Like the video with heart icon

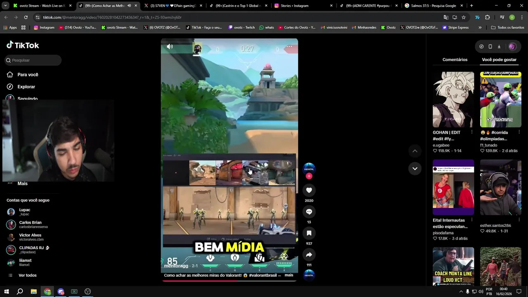309,190
